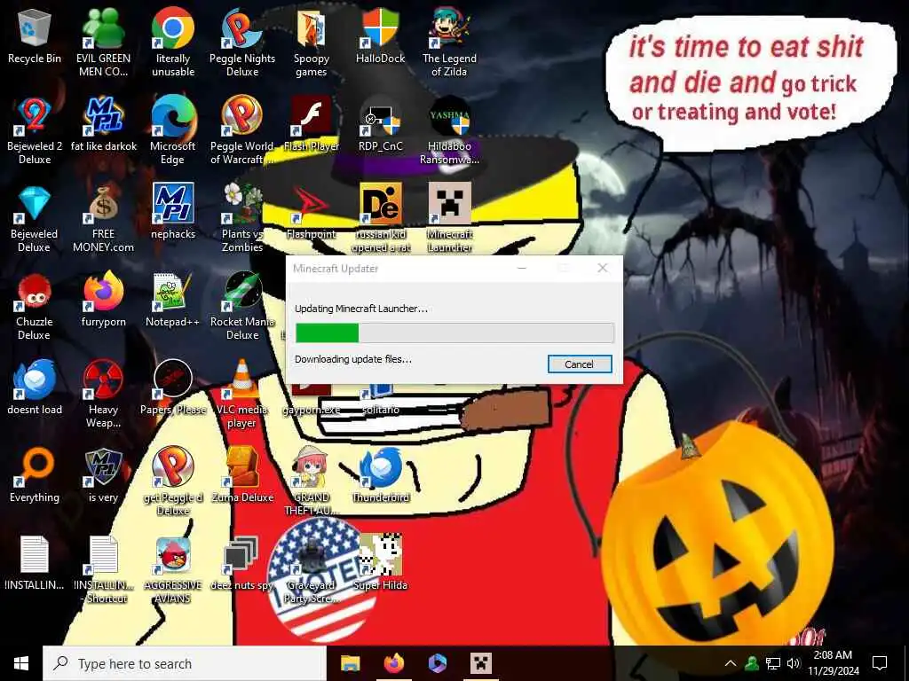Click the 'Type here to search' box
The width and height of the screenshot is (909, 681).
click(x=185, y=663)
